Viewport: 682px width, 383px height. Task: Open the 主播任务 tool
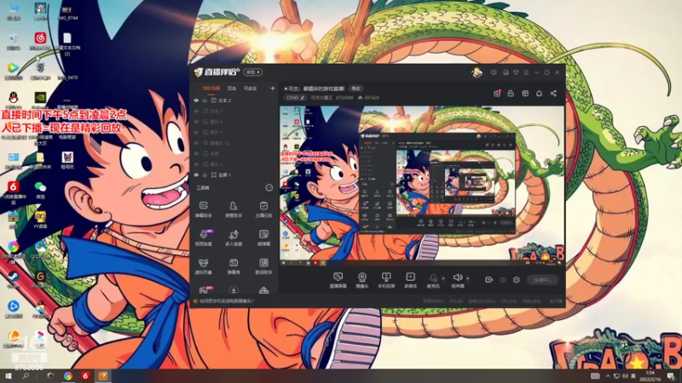coord(263,209)
